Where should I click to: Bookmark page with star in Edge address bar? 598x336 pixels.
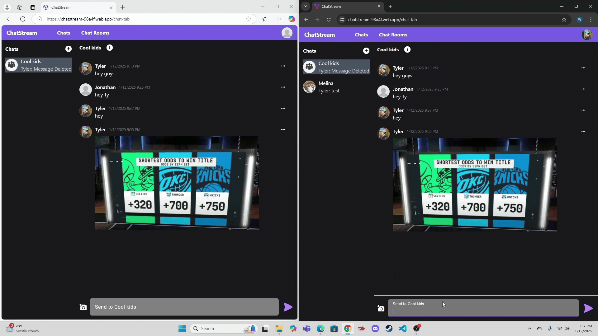pyautogui.click(x=249, y=19)
